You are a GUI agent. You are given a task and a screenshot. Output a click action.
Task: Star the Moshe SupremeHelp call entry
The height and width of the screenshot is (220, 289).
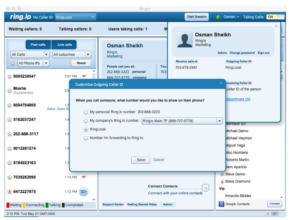click(10, 90)
